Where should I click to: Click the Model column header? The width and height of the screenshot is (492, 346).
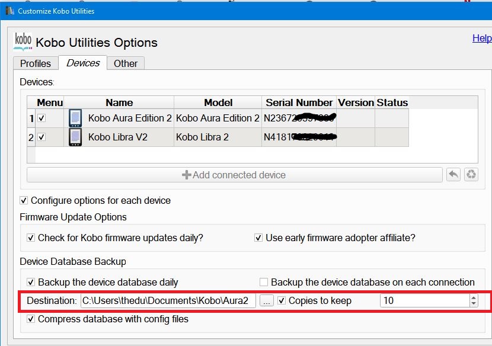218,102
